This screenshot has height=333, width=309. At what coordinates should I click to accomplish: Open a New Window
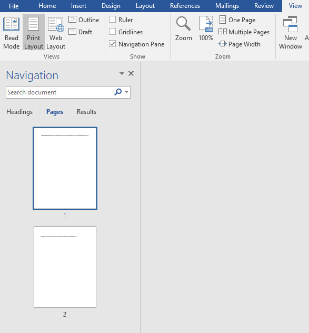point(291,33)
